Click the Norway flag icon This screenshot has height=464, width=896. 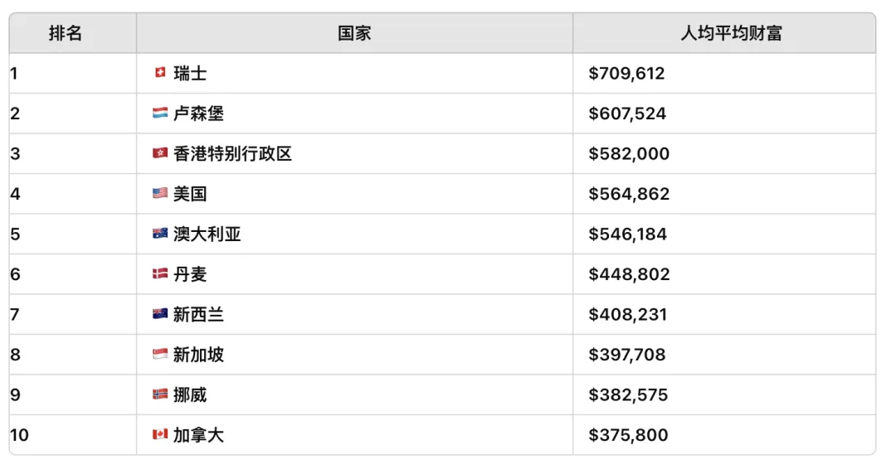pos(160,394)
